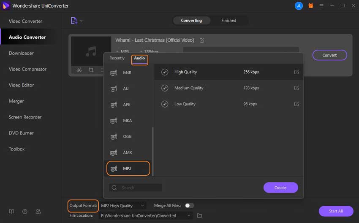Edit the Last Christmas file title
The image size is (359, 223).
pyautogui.click(x=202, y=40)
